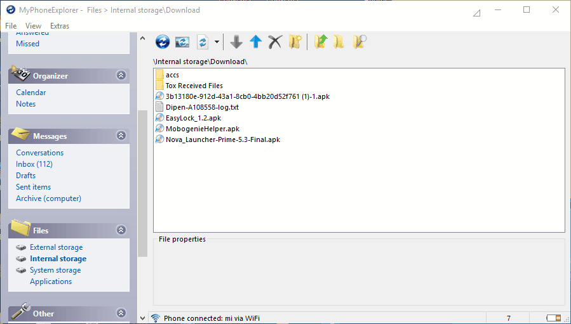This screenshot has height=324, width=571.
Task: Click file count 7 in status bar
Action: point(509,318)
